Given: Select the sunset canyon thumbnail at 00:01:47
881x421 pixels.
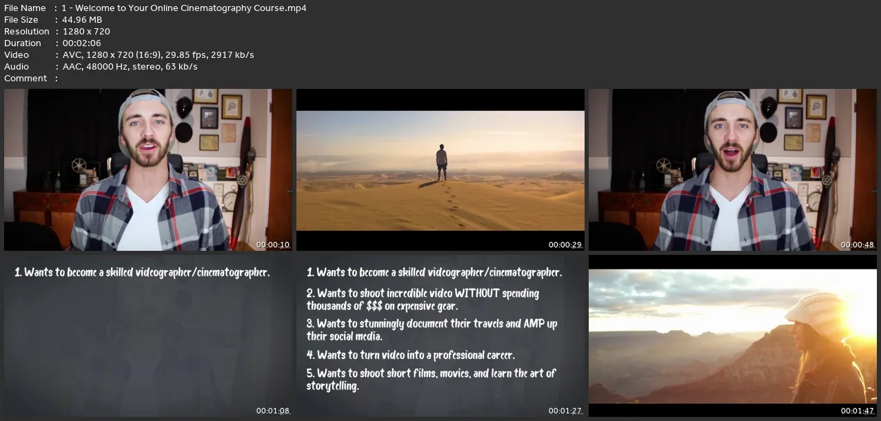Looking at the screenshot, I should (x=733, y=336).
